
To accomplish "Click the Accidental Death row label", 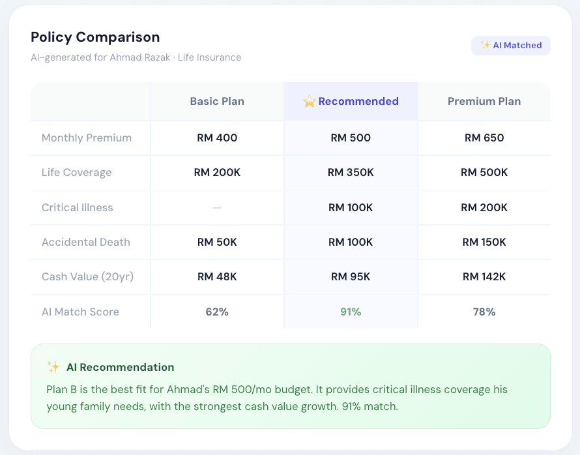I will click(x=86, y=242).
